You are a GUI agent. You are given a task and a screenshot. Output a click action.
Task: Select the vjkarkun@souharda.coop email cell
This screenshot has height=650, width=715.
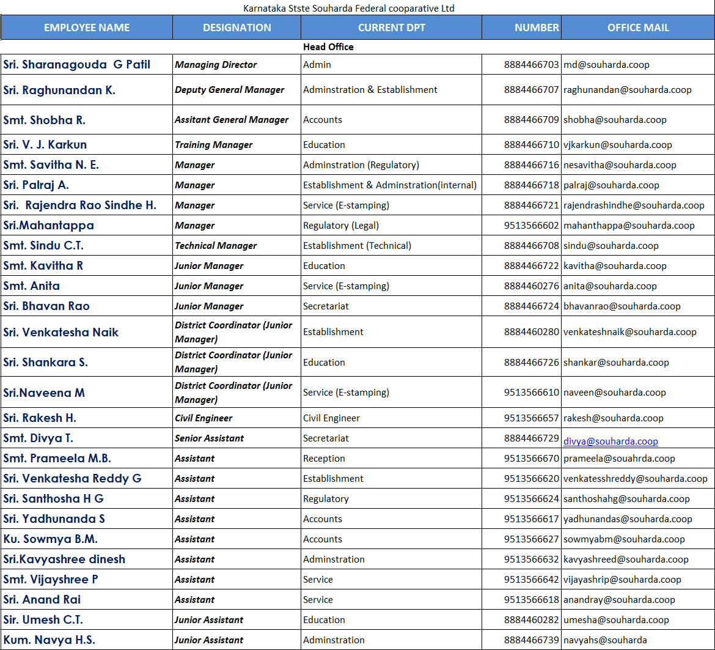(617, 145)
